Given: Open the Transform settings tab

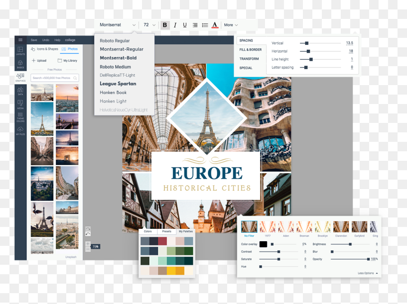Looking at the screenshot, I should tap(249, 59).
